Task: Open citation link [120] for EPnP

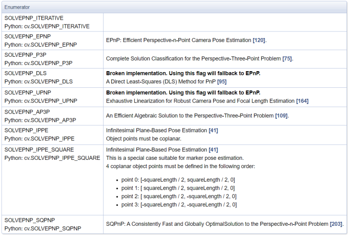Action: 259,40
